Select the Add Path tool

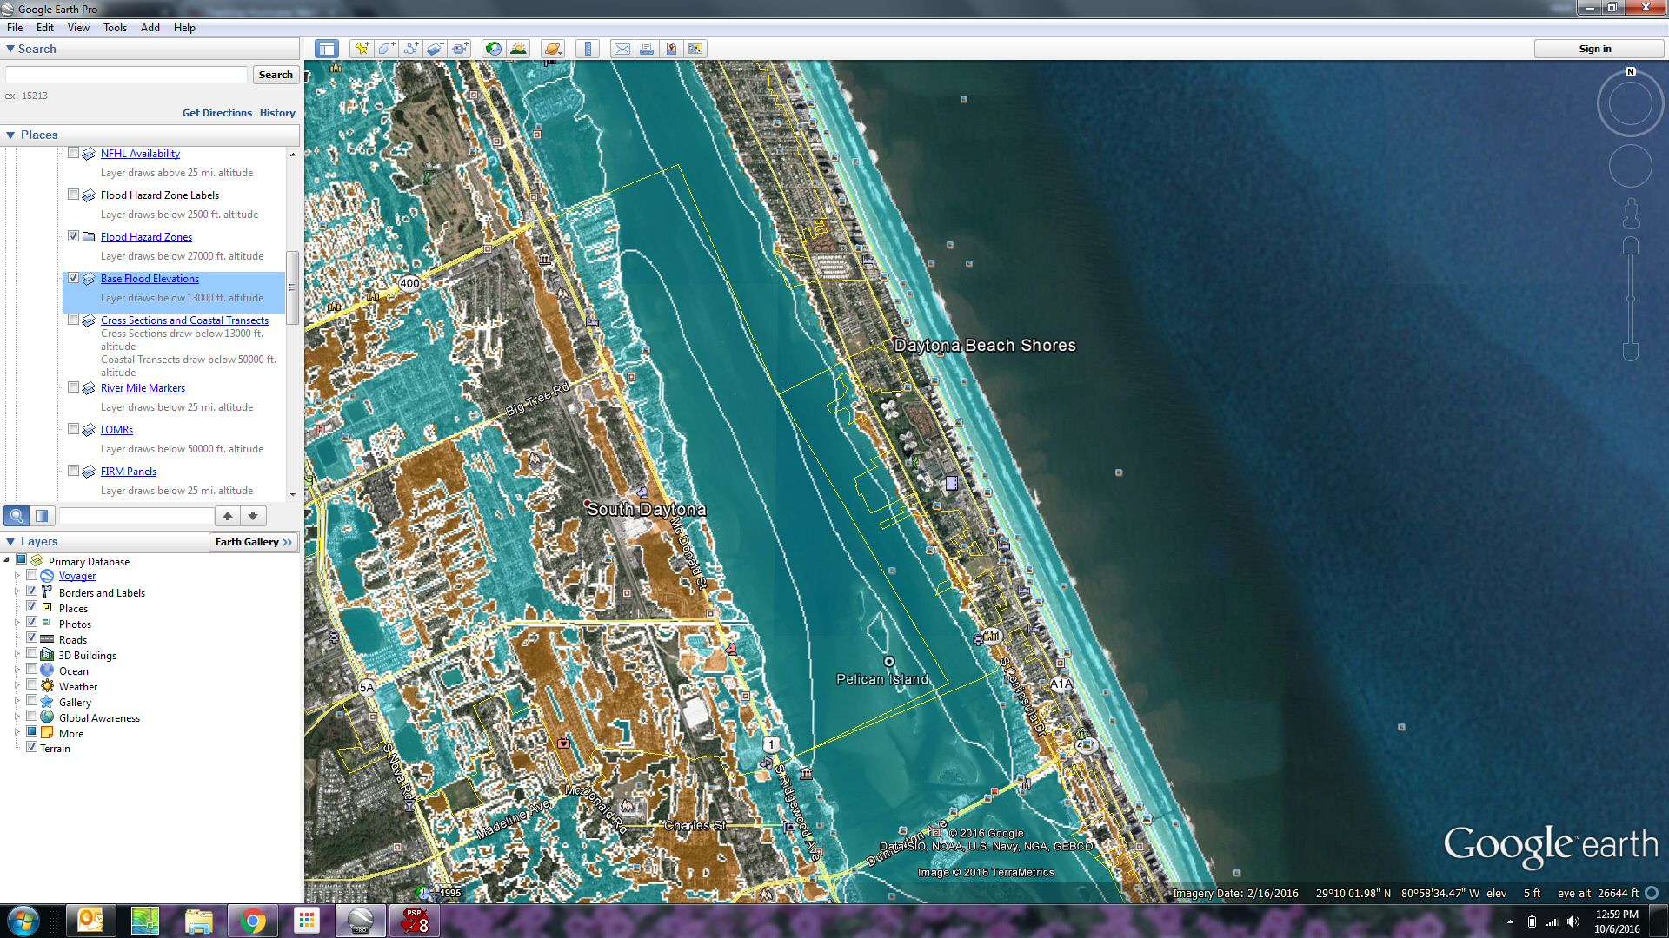tap(410, 49)
